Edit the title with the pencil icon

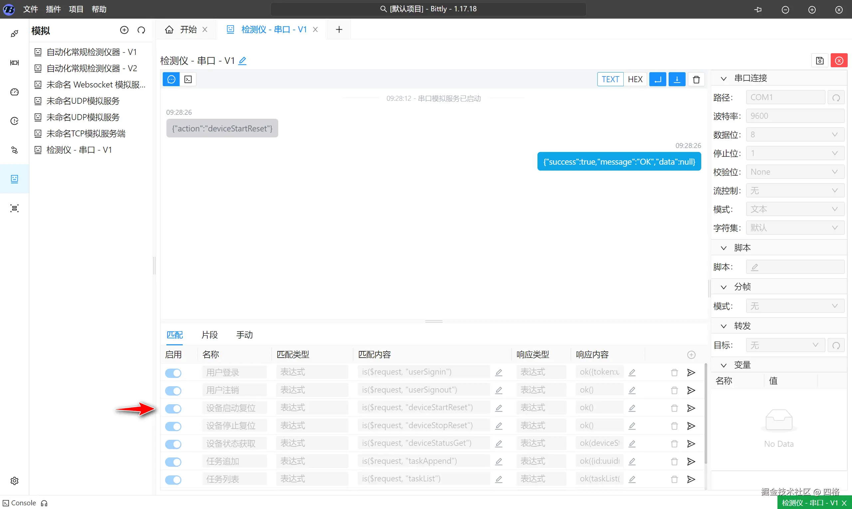pyautogui.click(x=242, y=61)
